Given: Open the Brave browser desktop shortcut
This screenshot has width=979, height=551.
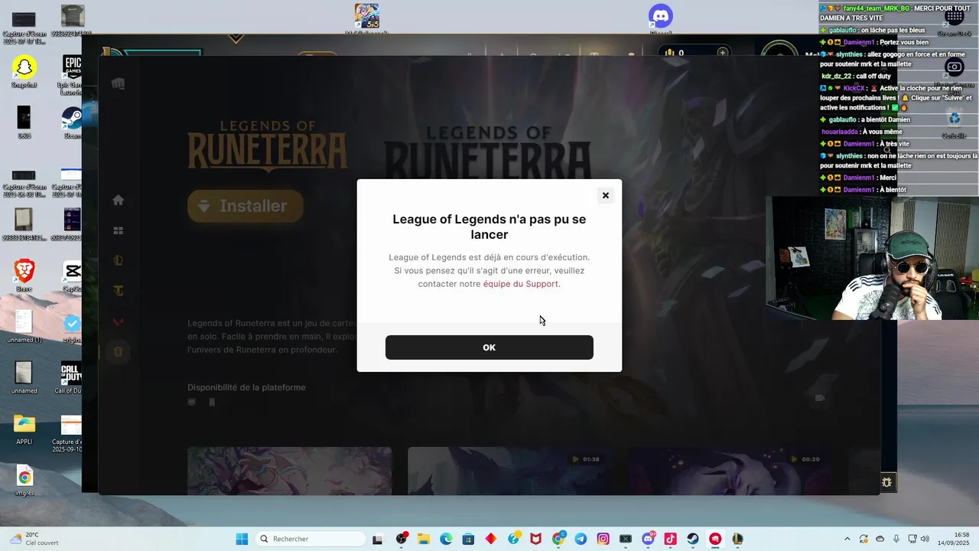Looking at the screenshot, I should (x=24, y=275).
